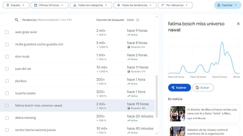The image size is (243, 136).
Task: Tick the debra messing checkbox
Action: coord(7,118)
